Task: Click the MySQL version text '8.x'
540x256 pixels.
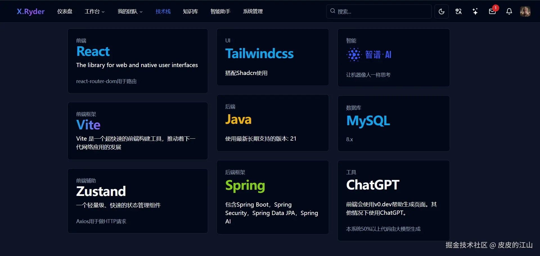Action: click(349, 140)
